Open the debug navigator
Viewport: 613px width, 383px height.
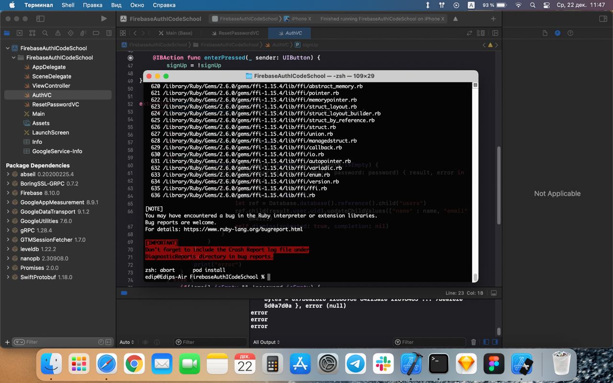point(83,33)
